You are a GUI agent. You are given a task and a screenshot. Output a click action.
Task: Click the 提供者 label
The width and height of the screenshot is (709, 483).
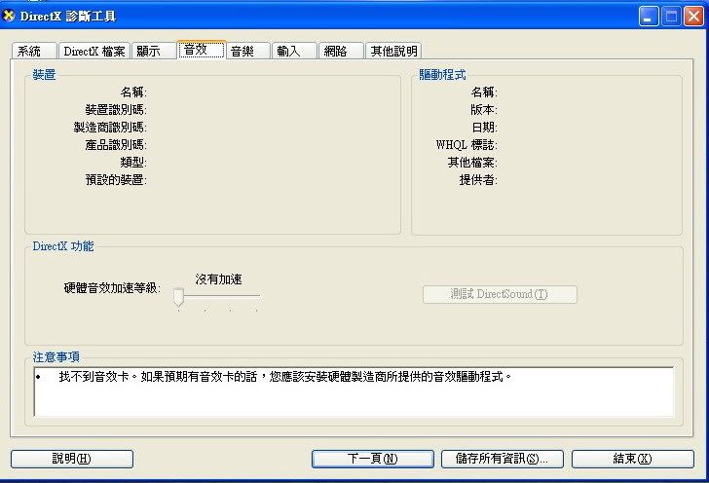(x=478, y=180)
